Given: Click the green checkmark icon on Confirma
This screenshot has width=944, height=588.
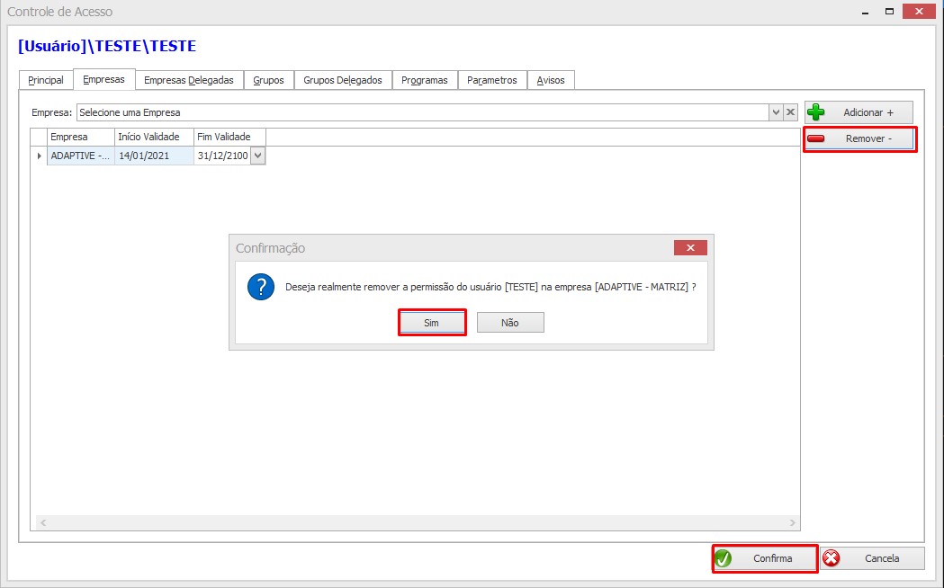Looking at the screenshot, I should coord(723,558).
